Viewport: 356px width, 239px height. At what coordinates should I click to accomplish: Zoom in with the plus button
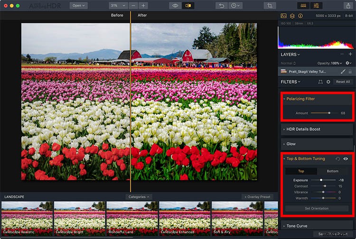[143, 5]
